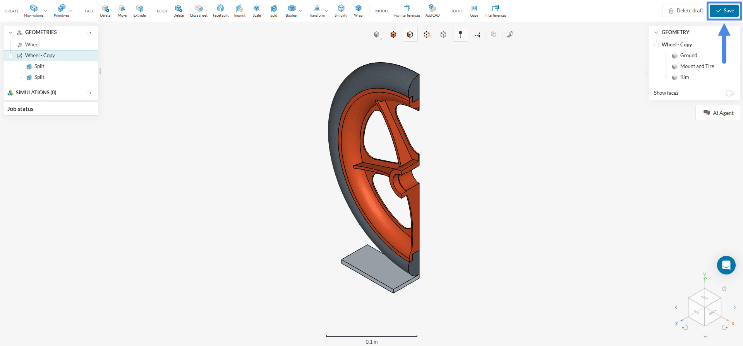743x346 pixels.
Task: Collapse the Wheel - Copy node in right panel
Action: tap(656, 45)
